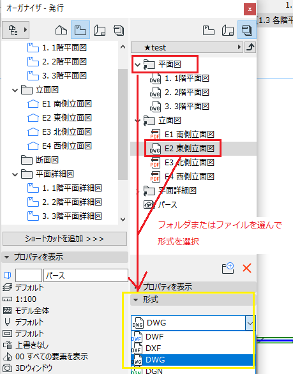Click the new folder with plus icon
Image resolution: width=293 pixels, height=374 pixels.
[x=228, y=268]
